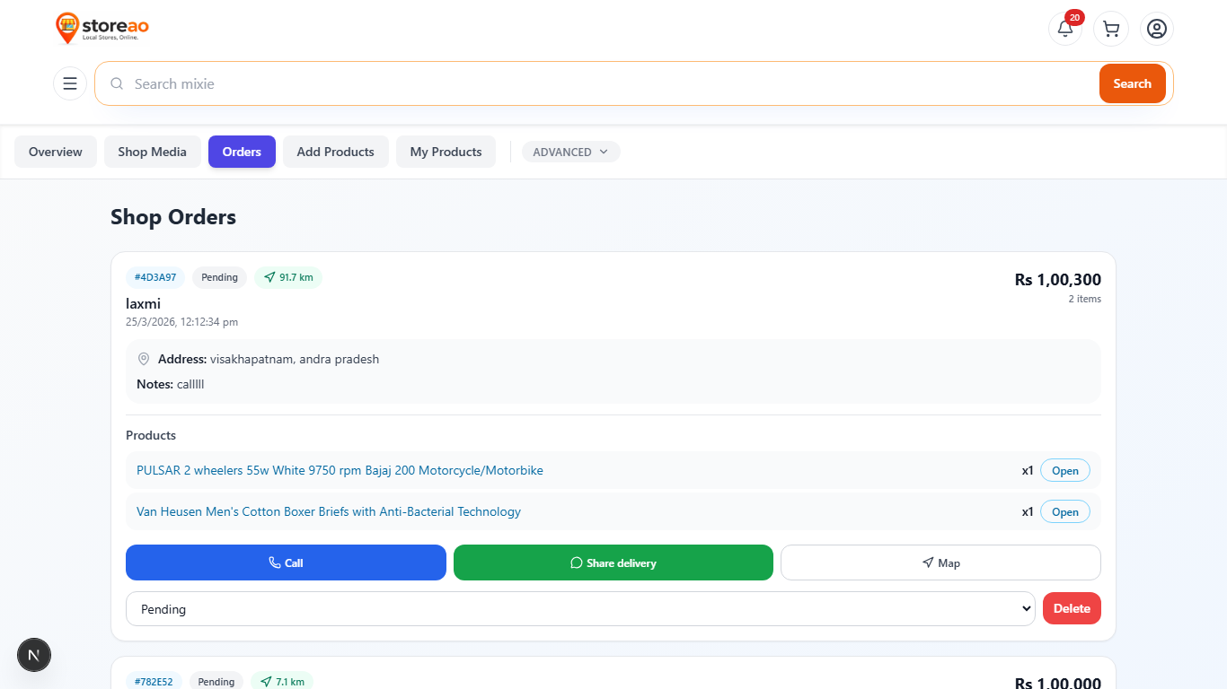Go to the My Products tab
The width and height of the screenshot is (1227, 689).
[446, 152]
